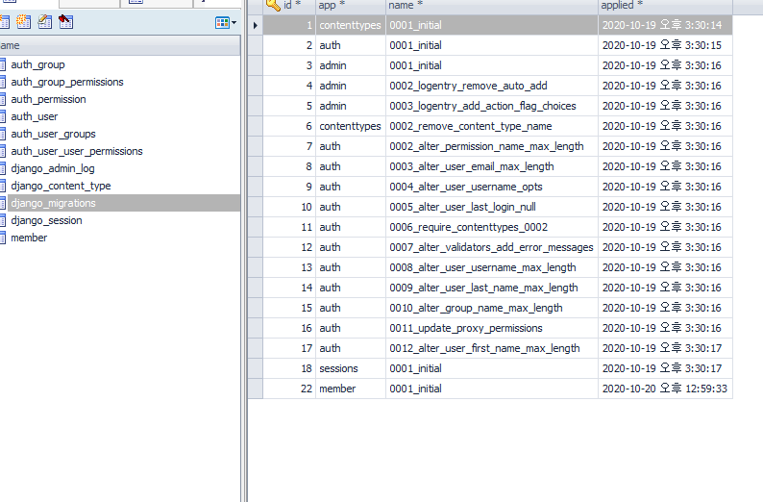This screenshot has width=763, height=502.
Task: Click the 0002_alter_permission_name_max_length cell
Action: tap(491, 146)
